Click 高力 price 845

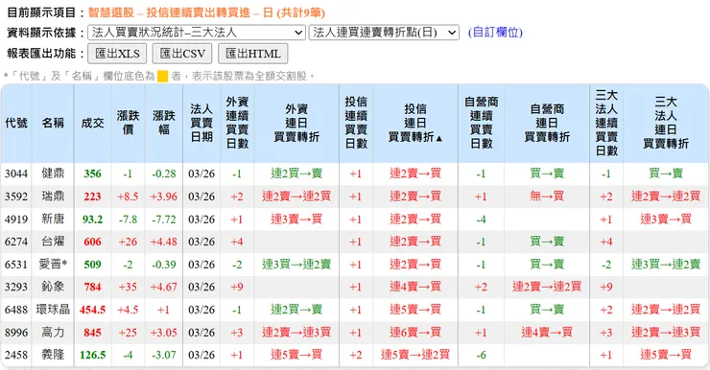92,333
